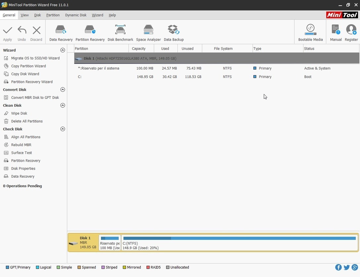Image resolution: width=360 pixels, height=277 pixels.
Task: Select the C: partition row
Action: 217,77
